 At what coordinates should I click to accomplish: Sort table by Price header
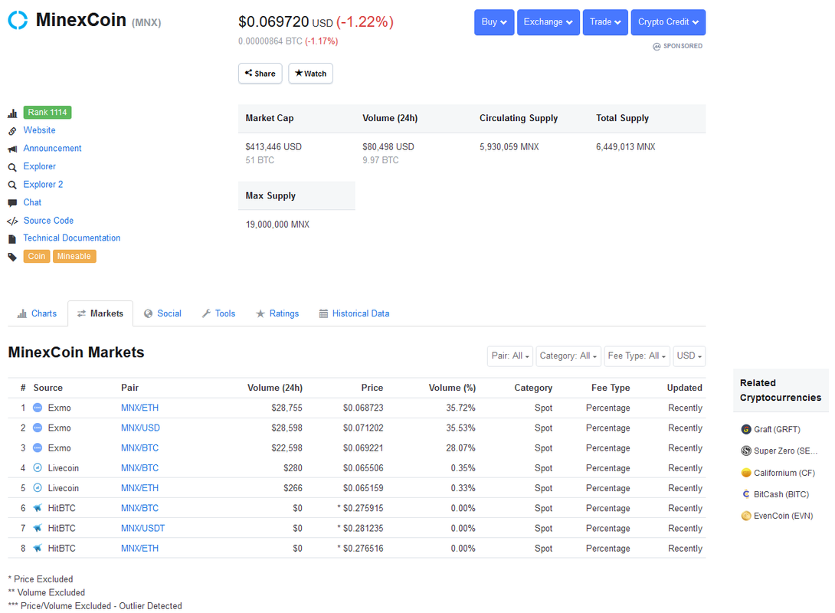pos(372,388)
